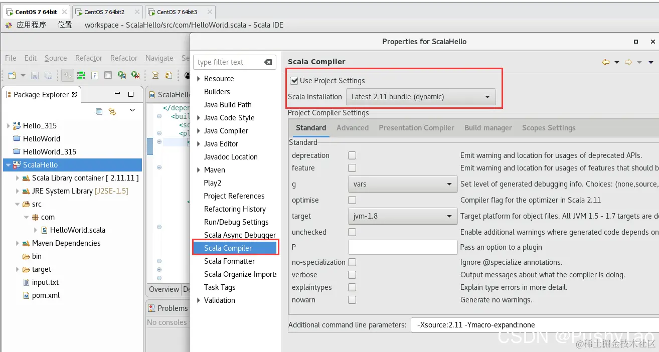Screen dimensions: 659x352
Task: Click the Applications menu icon in top panel
Action: [9, 25]
